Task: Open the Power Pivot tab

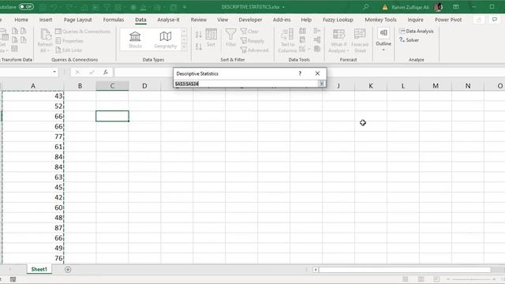Action: click(448, 20)
